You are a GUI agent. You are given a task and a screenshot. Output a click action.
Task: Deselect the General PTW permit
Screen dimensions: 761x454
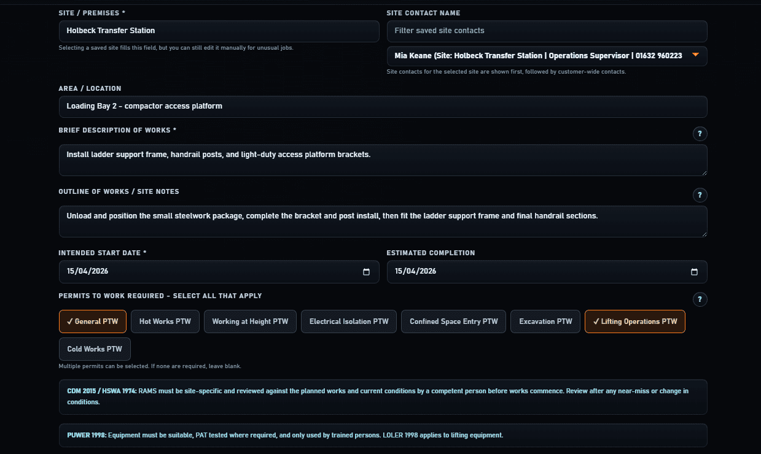pyautogui.click(x=93, y=321)
